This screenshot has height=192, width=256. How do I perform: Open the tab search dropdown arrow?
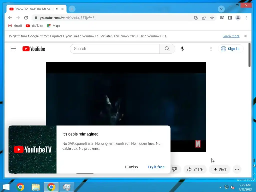[x=221, y=9]
